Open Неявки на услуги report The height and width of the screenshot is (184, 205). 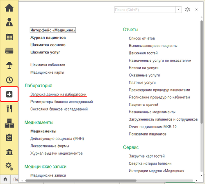(143, 68)
